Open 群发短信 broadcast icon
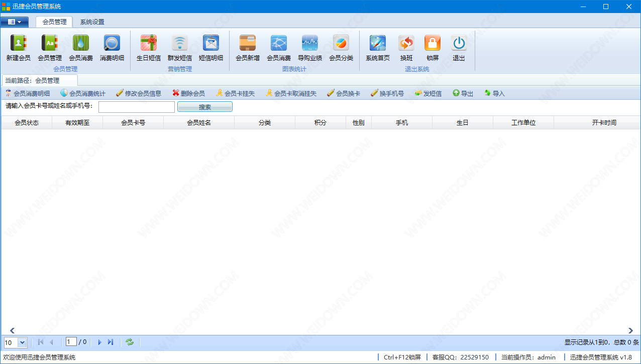 point(180,48)
